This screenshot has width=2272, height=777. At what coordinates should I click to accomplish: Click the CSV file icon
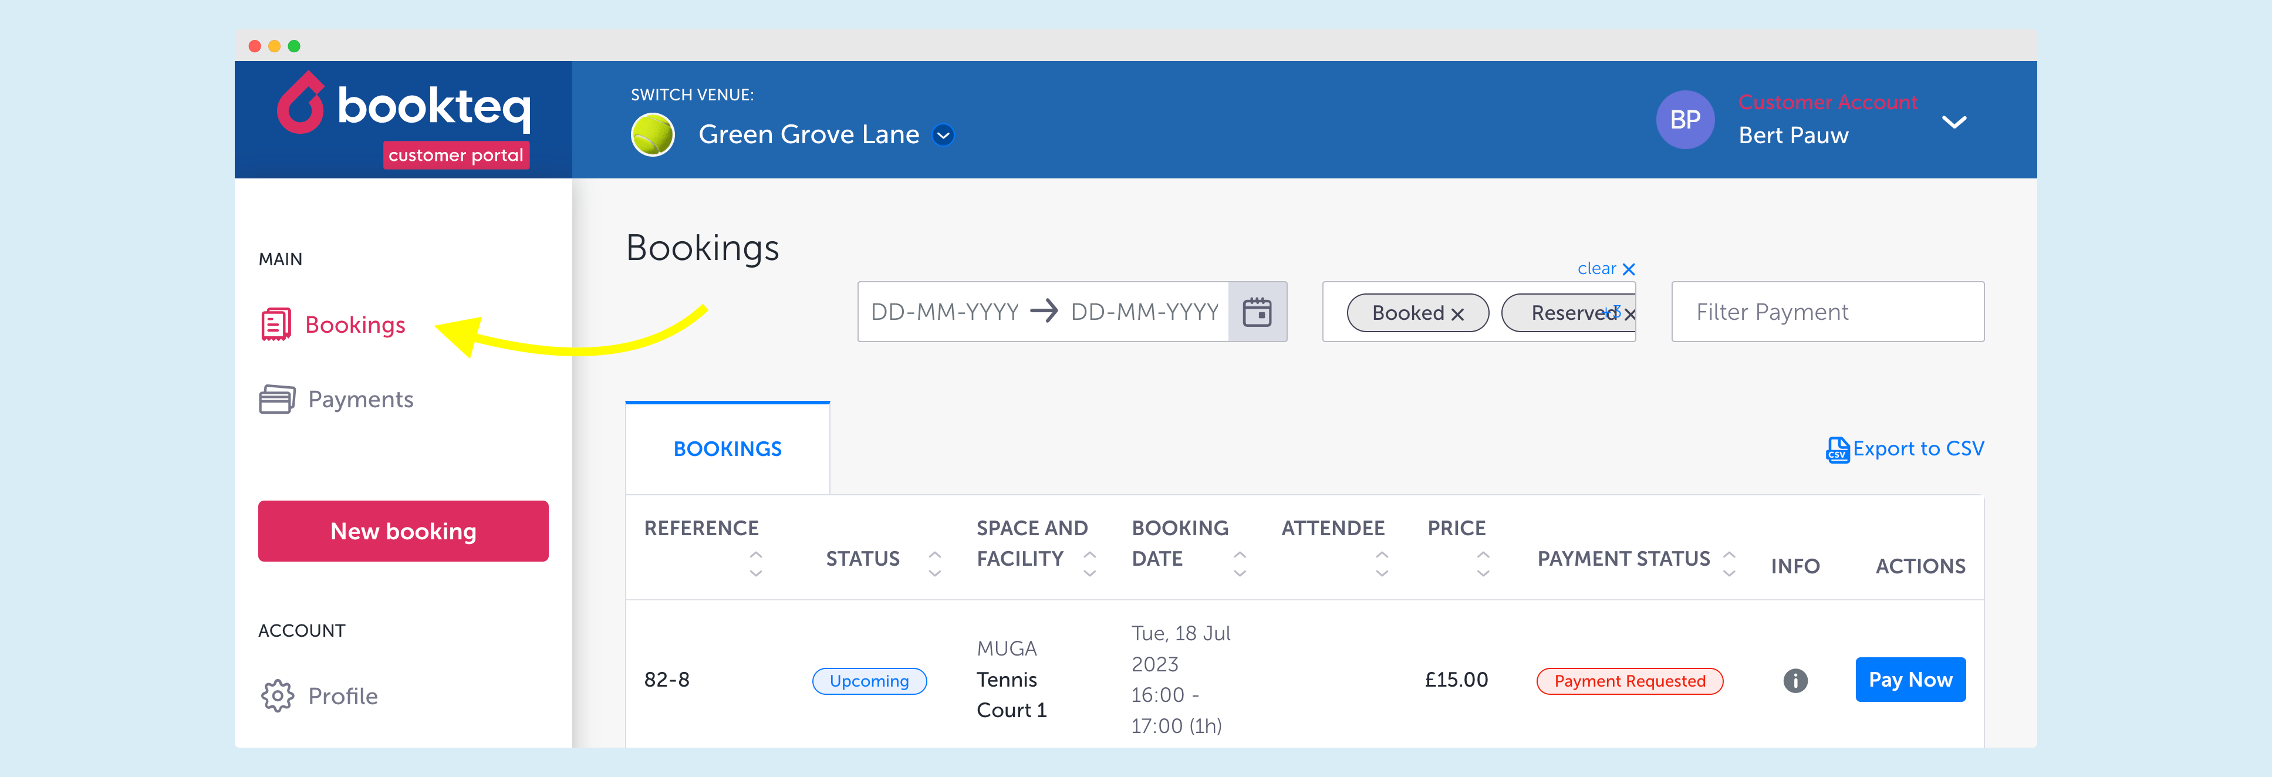click(x=1837, y=450)
